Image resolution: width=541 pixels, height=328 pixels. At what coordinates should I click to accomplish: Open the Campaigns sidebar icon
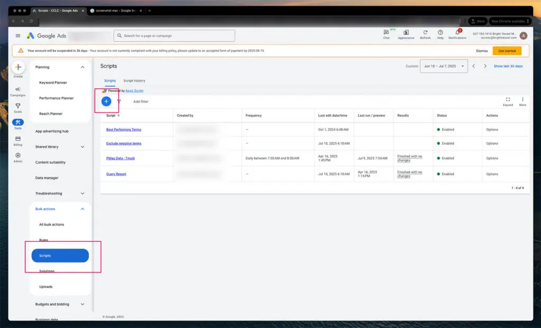point(18,91)
